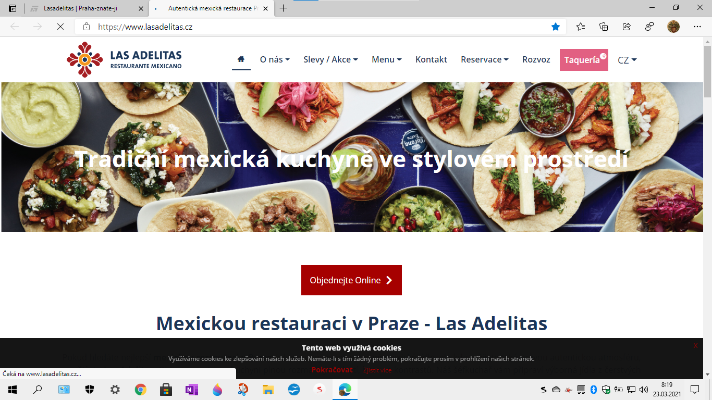Open the volume speaker tray icon
712x400 pixels.
(643, 389)
